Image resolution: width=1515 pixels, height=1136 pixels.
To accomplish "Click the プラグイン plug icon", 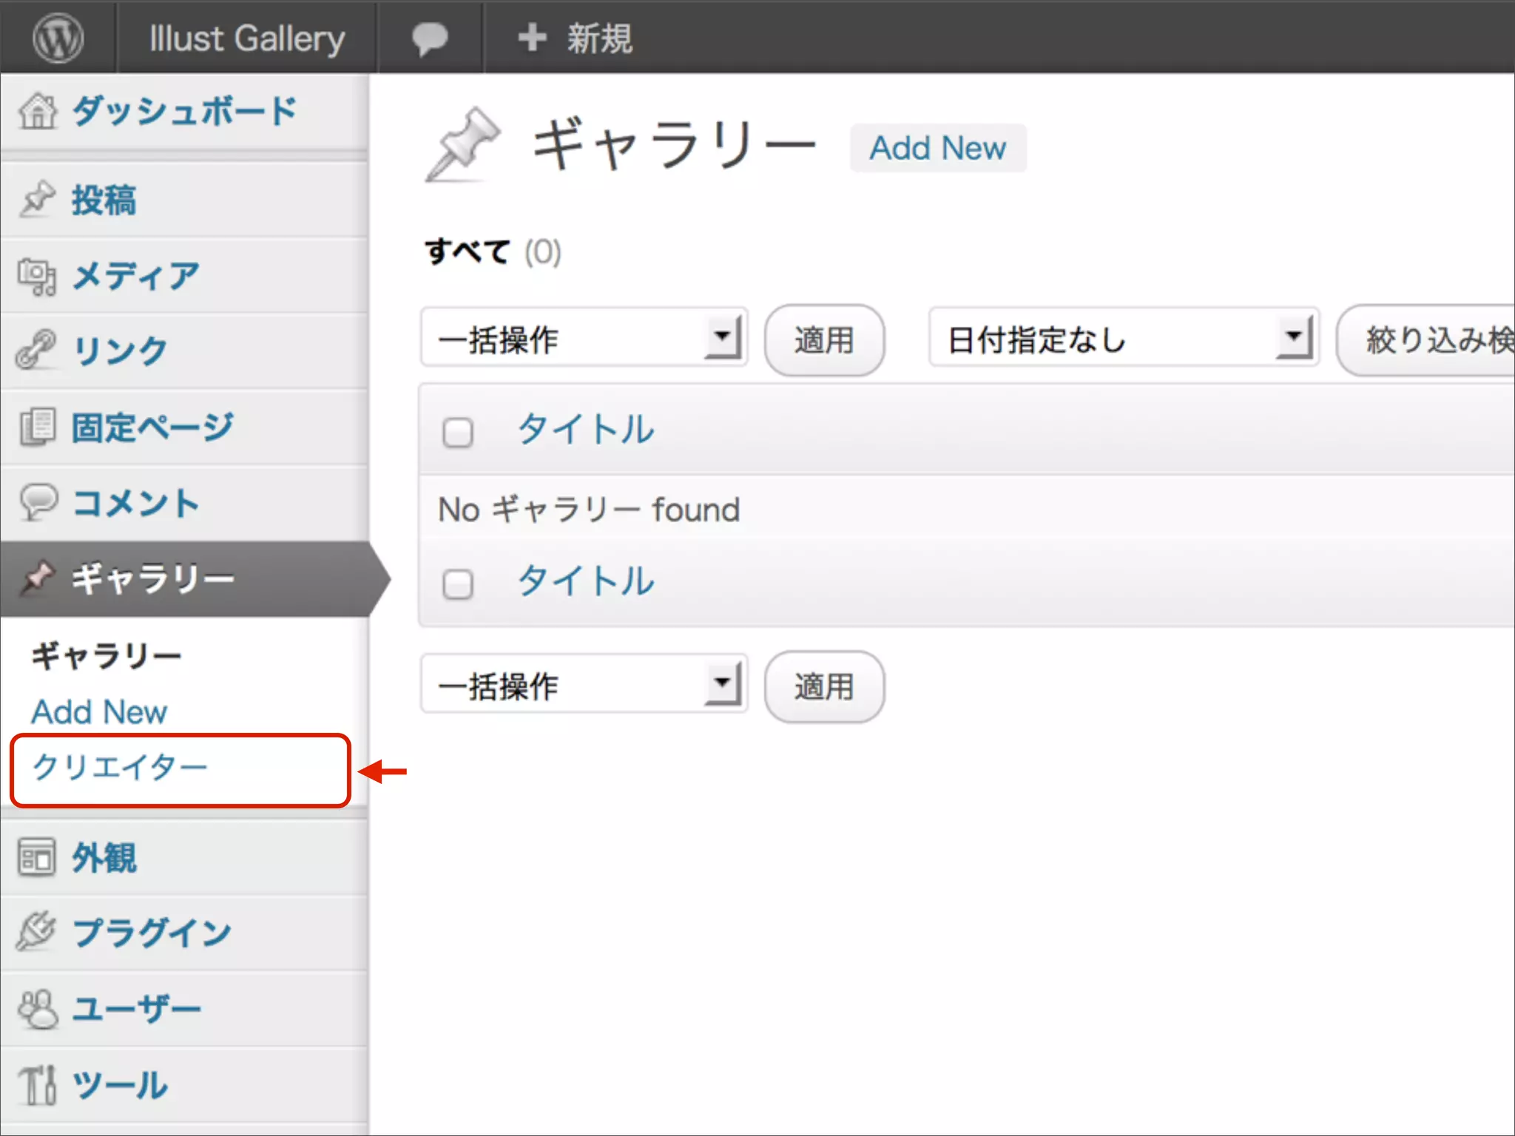I will 36,931.
